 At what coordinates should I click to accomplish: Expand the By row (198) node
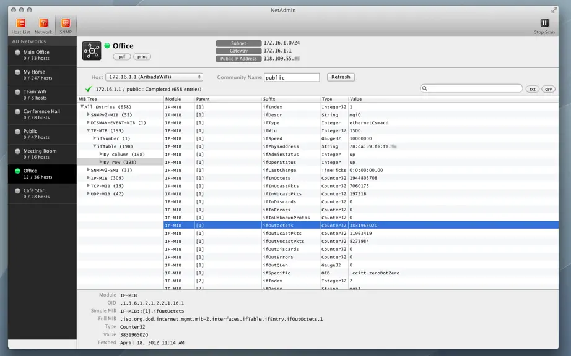point(101,162)
